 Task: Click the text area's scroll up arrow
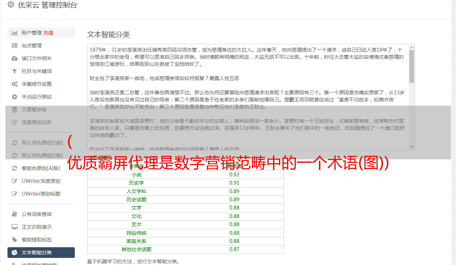[412, 47]
